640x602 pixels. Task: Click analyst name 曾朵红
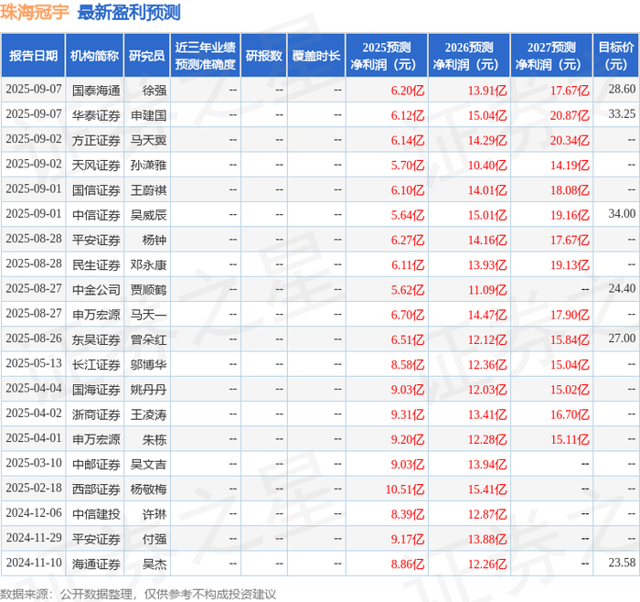point(148,339)
